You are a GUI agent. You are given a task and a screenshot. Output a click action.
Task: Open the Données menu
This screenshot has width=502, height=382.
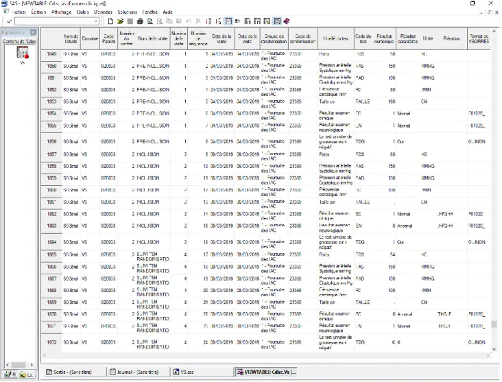click(x=103, y=12)
